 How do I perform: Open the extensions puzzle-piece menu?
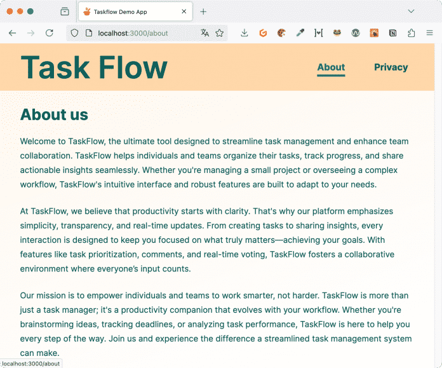[412, 33]
